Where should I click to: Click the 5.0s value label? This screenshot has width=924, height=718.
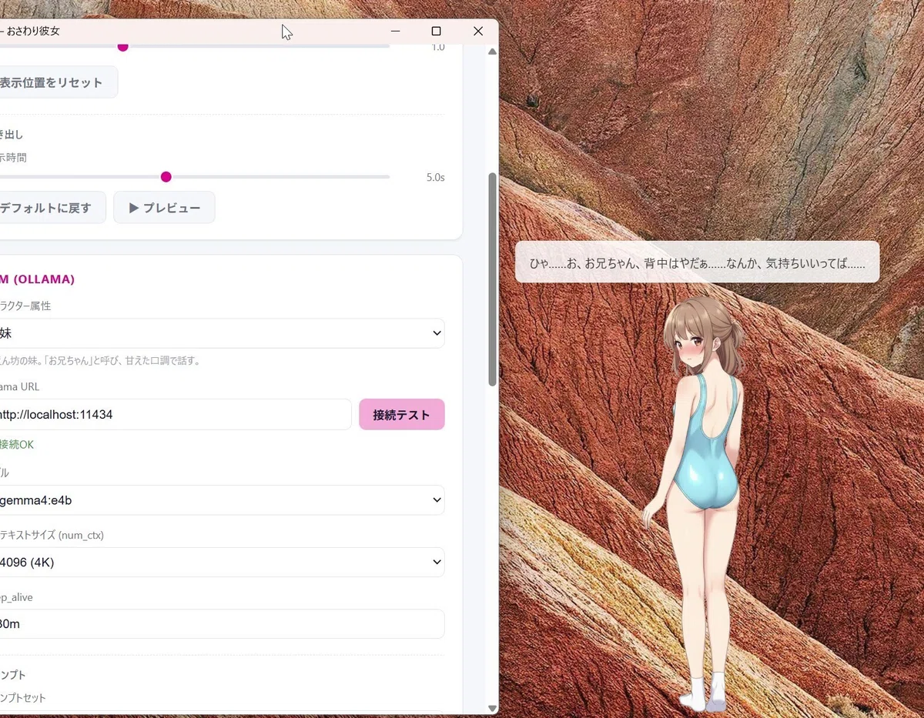click(436, 177)
